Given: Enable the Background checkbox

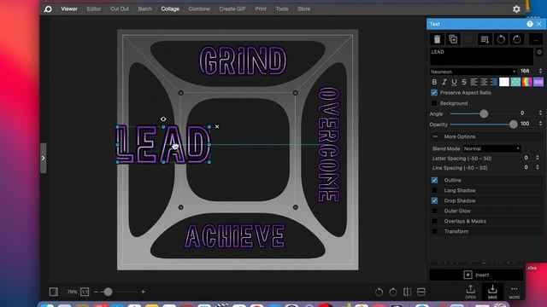Looking at the screenshot, I should 434,103.
